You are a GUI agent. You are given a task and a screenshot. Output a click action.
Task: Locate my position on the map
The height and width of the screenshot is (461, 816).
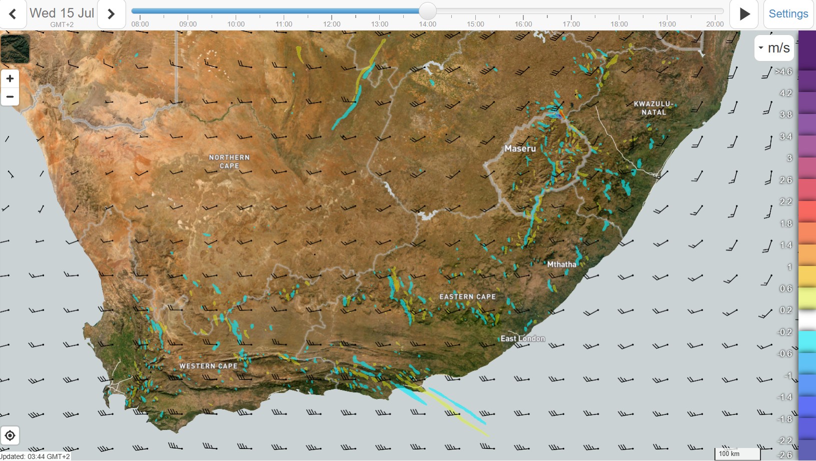10,435
